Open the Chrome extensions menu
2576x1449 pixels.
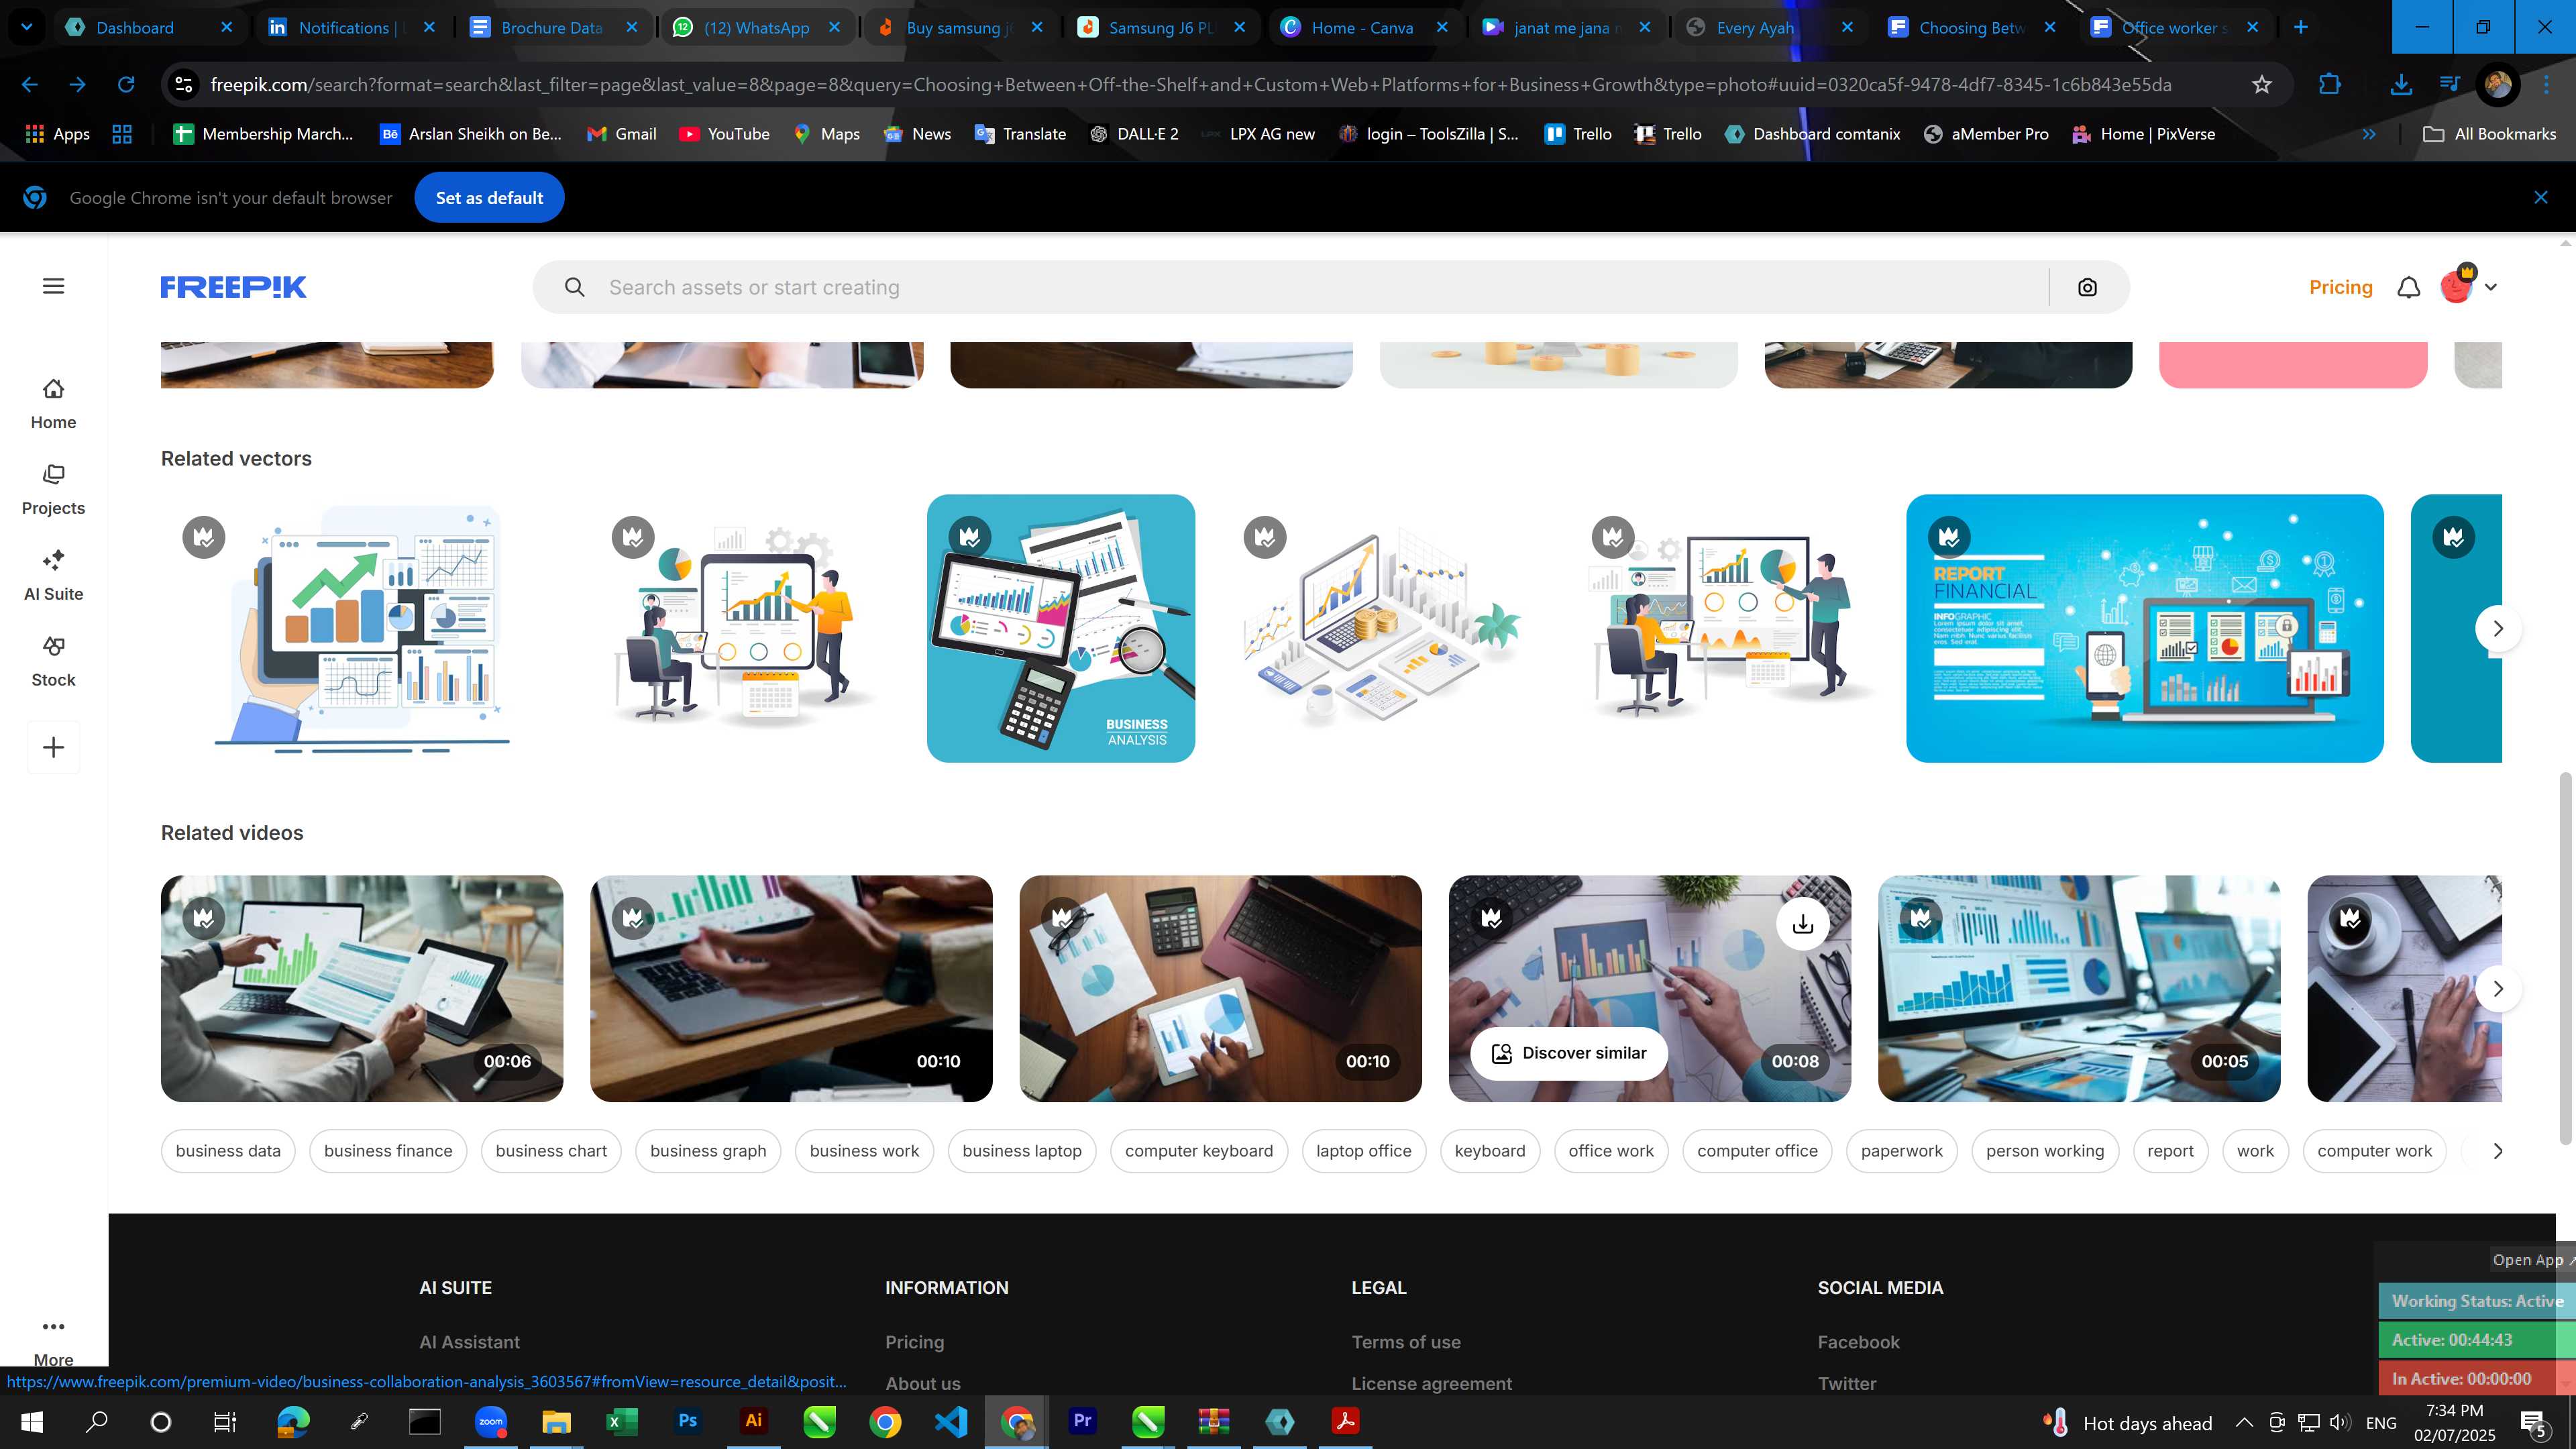2329,85
